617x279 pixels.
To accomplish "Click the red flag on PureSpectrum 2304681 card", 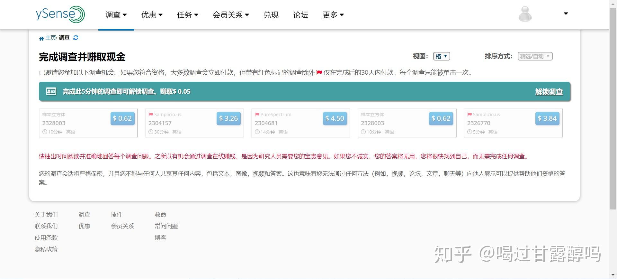I will pyautogui.click(x=257, y=115).
